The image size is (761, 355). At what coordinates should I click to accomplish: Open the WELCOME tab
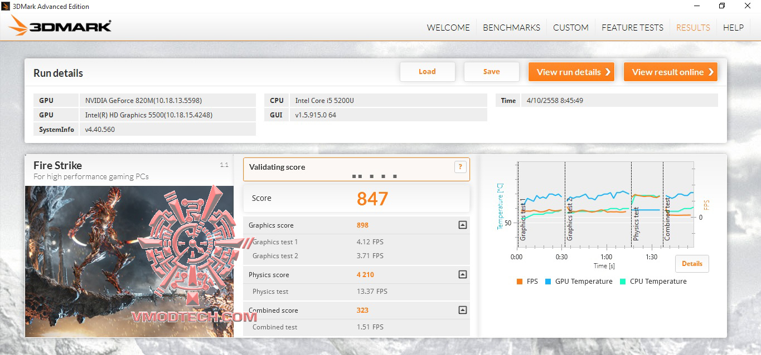click(448, 27)
